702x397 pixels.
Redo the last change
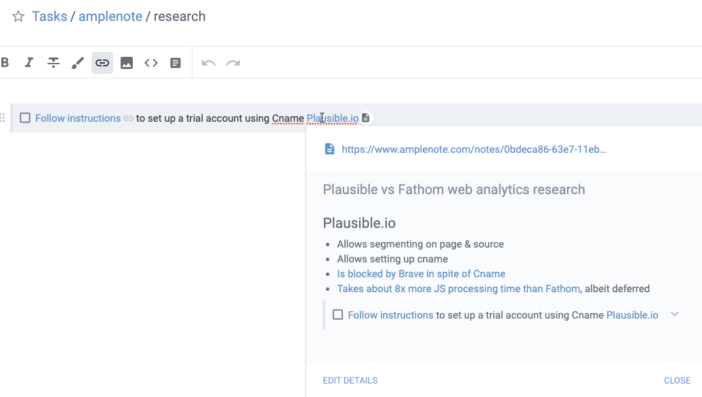tap(233, 63)
